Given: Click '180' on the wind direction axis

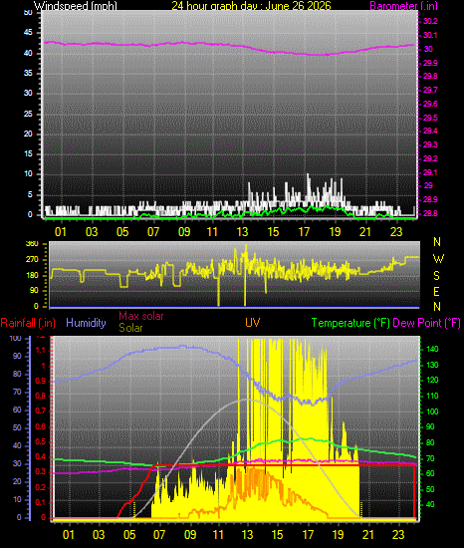Looking at the screenshot, I should (32, 275).
